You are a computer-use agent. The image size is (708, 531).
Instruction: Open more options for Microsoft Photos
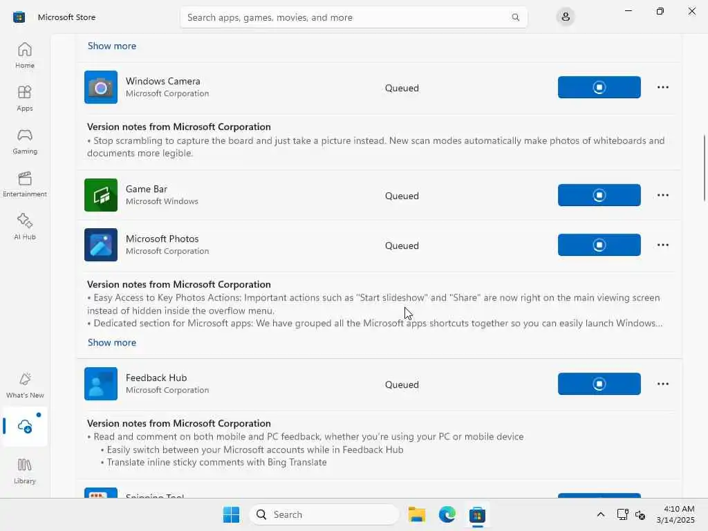click(663, 245)
